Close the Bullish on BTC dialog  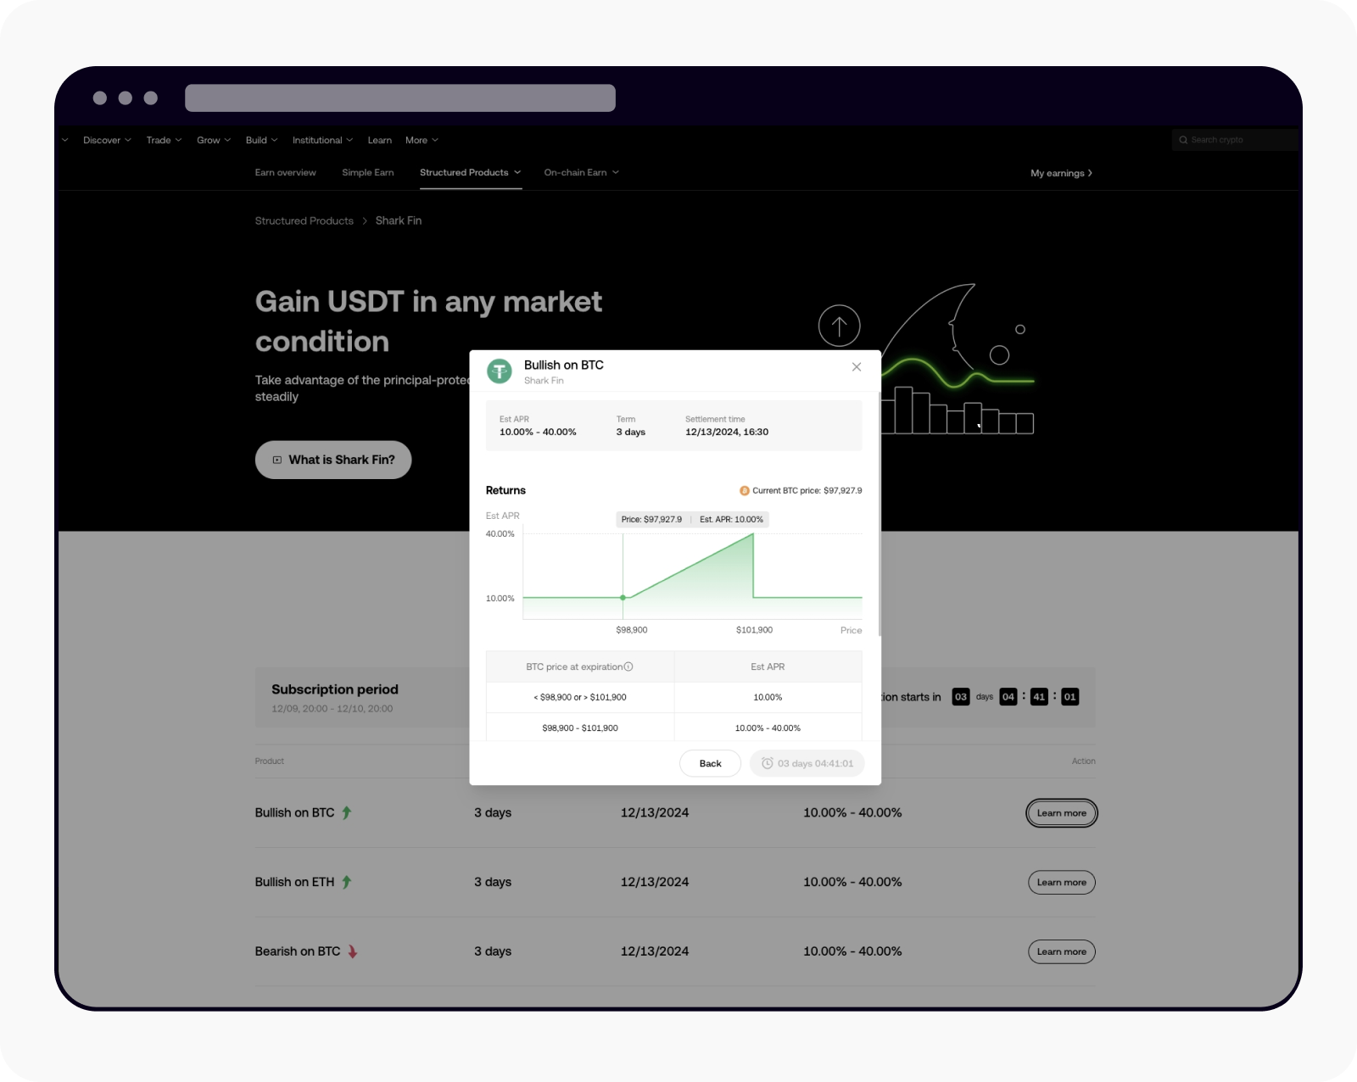857,367
